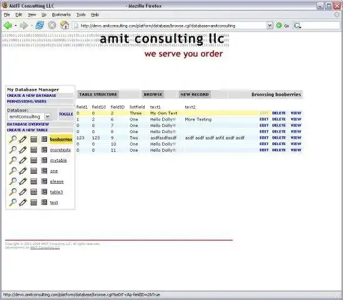This screenshot has width=343, height=300.
Task: Click the list icon beside the mytable link
Action: [44, 160]
